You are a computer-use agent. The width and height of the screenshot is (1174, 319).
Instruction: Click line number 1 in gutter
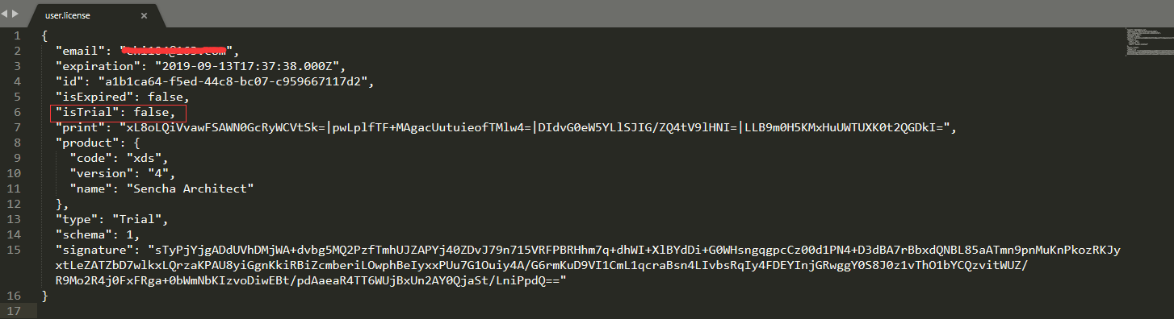17,36
